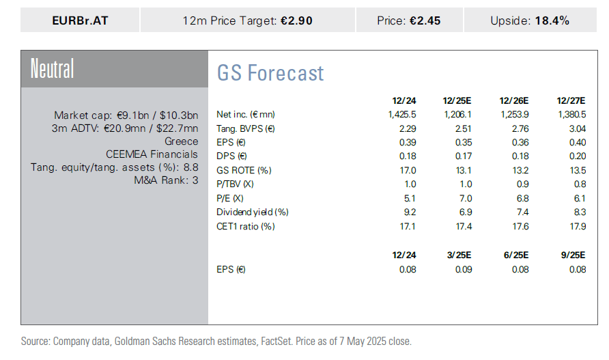Select the M&A Rank: 3 text
This screenshot has width=609, height=360.
click(x=167, y=180)
